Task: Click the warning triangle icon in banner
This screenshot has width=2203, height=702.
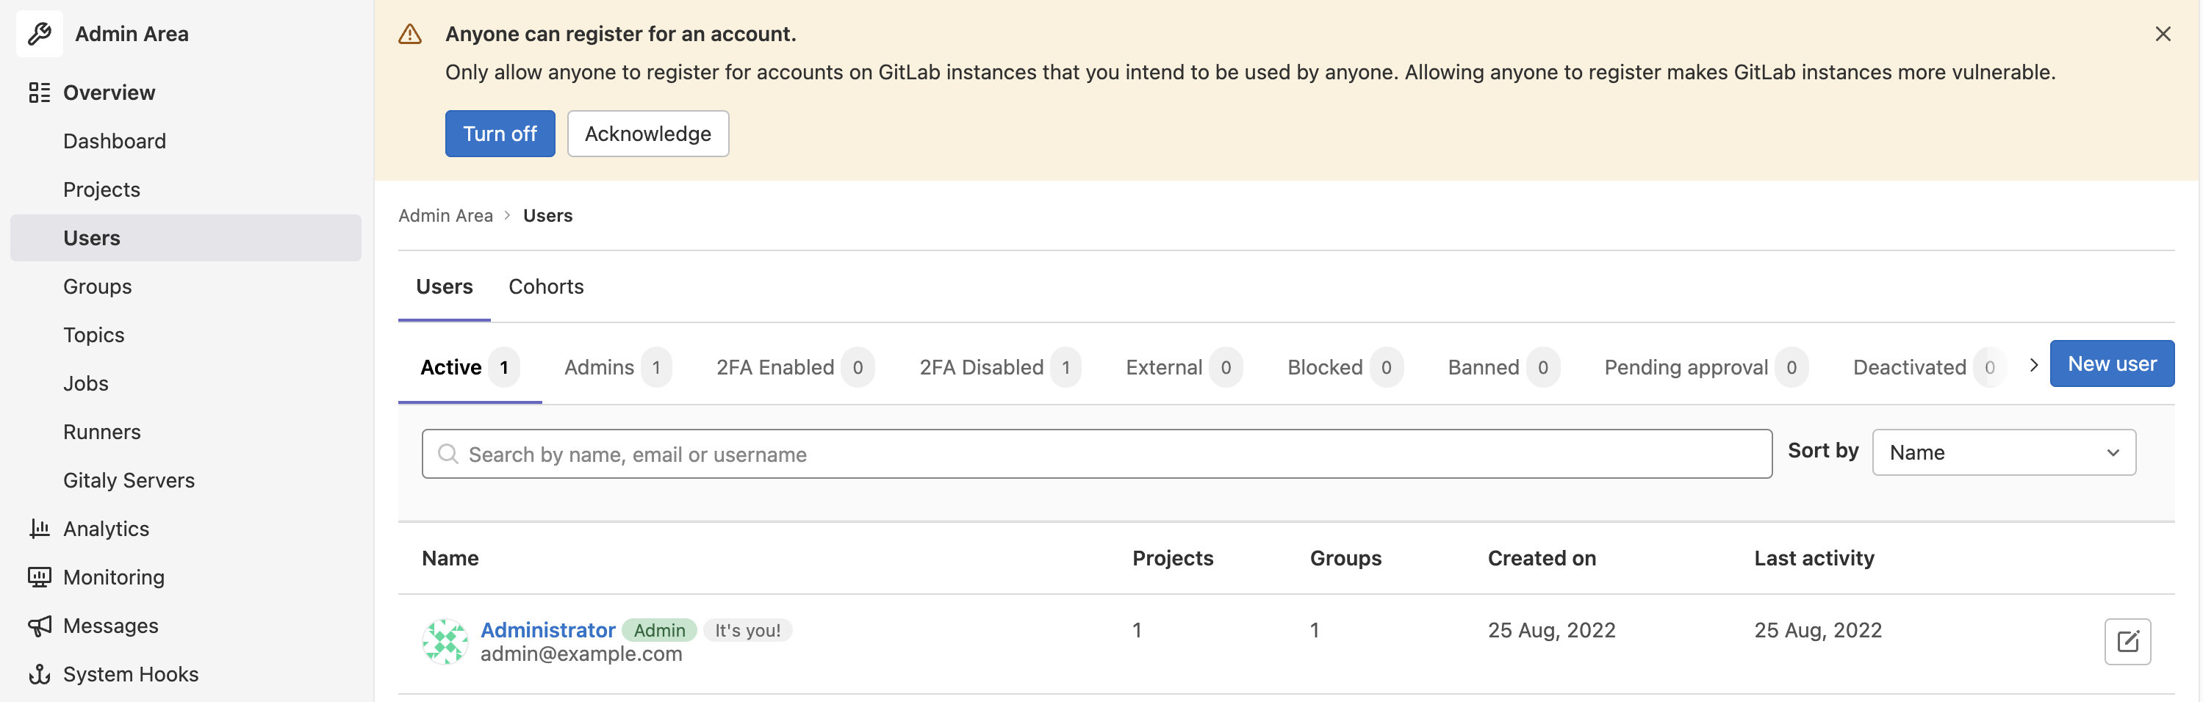Action: pyautogui.click(x=409, y=35)
